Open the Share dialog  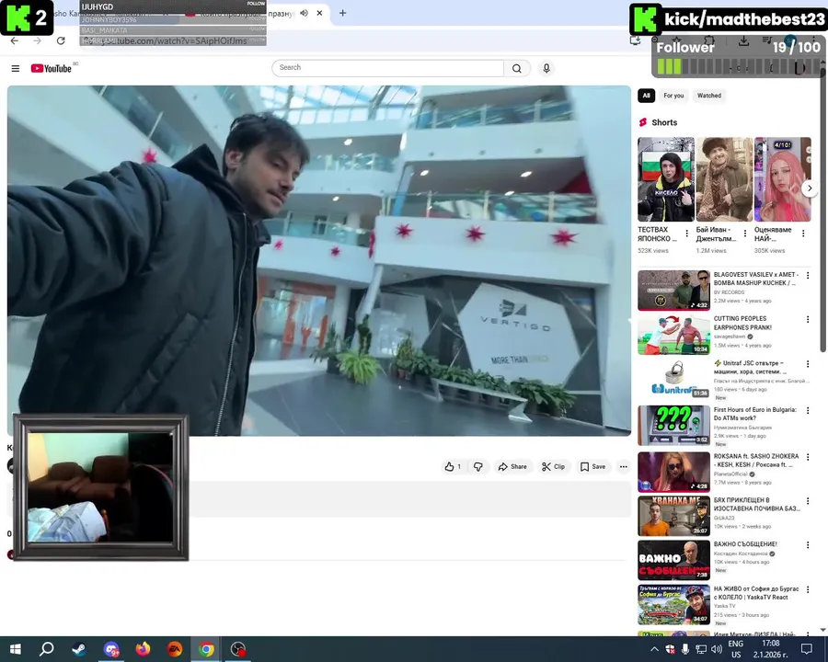(x=512, y=467)
